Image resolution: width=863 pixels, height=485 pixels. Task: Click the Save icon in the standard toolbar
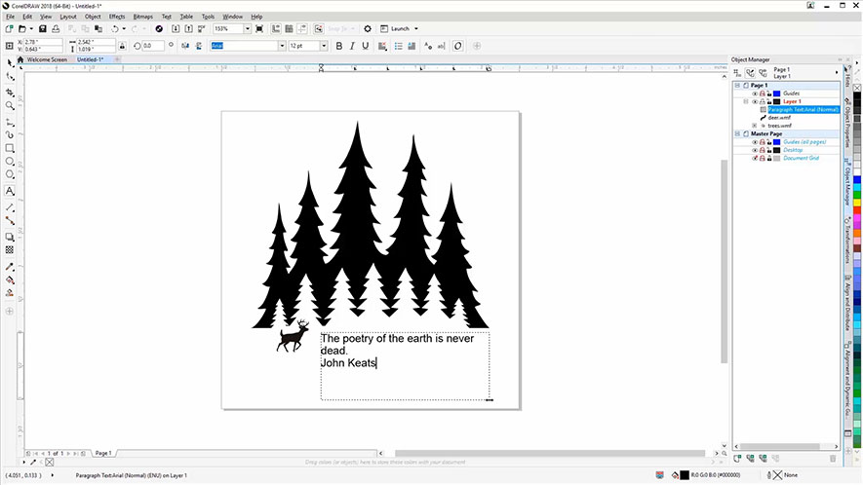[42, 29]
